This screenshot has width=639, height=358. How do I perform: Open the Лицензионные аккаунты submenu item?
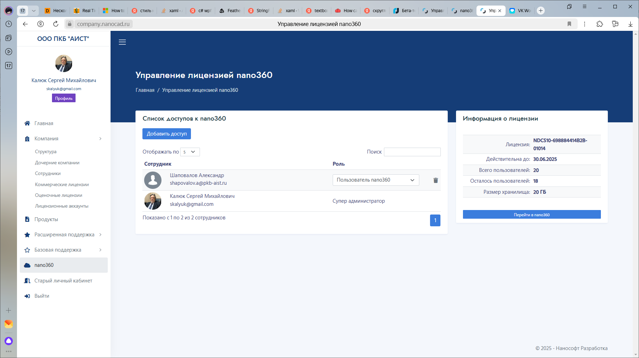tap(62, 206)
